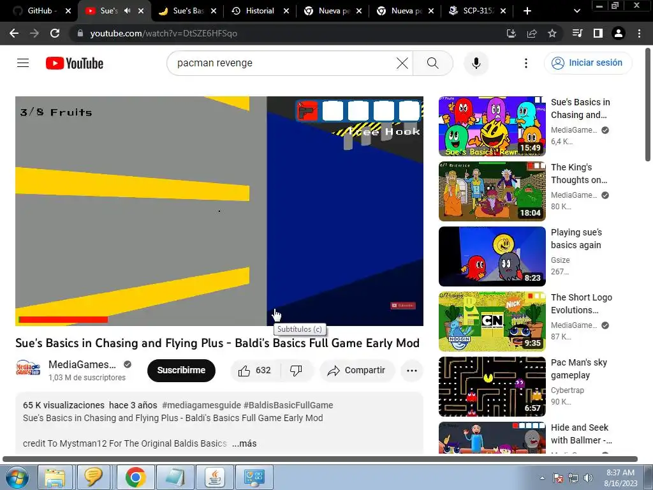653x490 pixels.
Task: Mute the tab via its speaker icon
Action: [128, 11]
